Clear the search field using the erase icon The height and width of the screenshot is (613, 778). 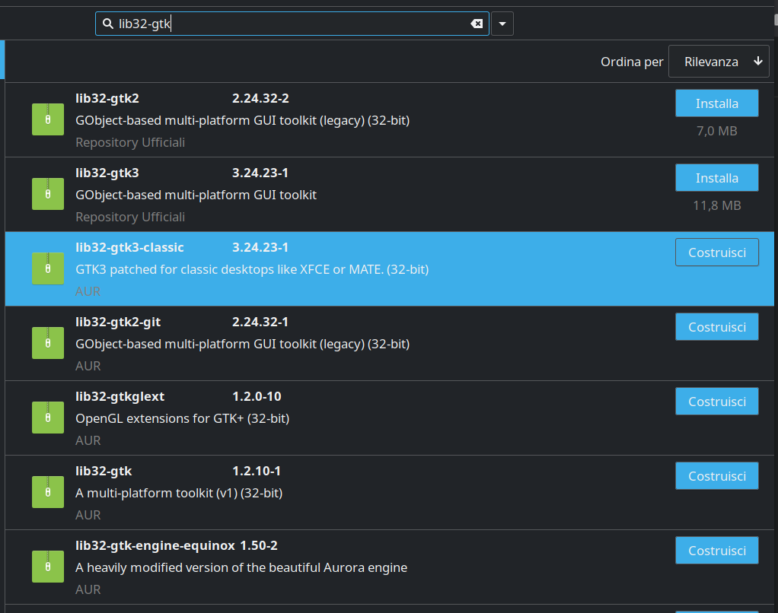pyautogui.click(x=477, y=24)
